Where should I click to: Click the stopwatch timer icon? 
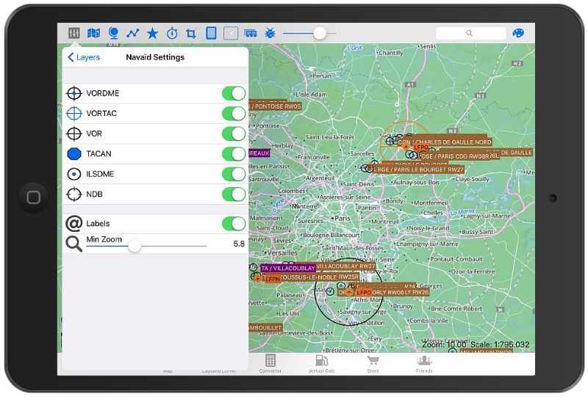[x=172, y=33]
